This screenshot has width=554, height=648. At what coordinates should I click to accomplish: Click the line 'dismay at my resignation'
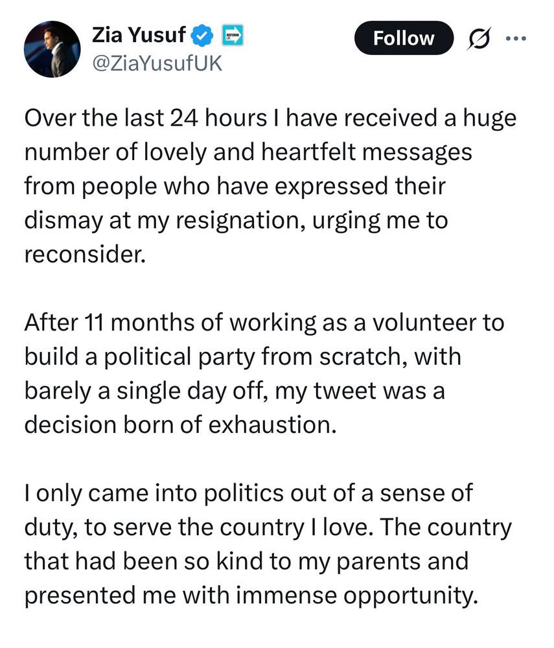[x=237, y=221]
